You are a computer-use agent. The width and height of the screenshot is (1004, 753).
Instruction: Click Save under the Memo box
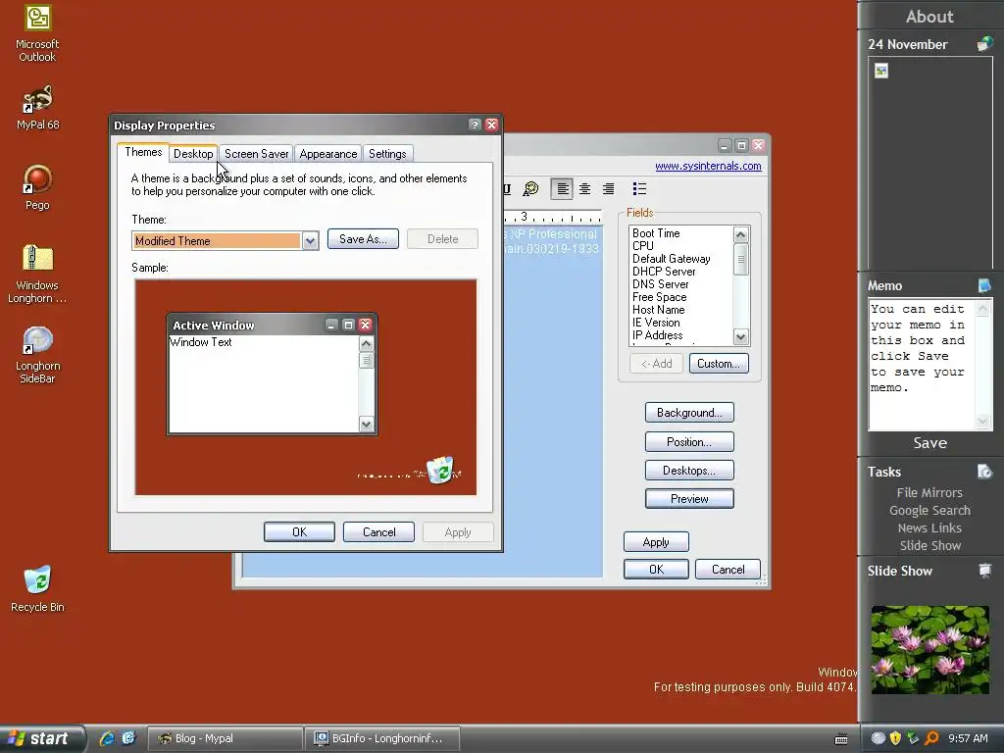[929, 443]
